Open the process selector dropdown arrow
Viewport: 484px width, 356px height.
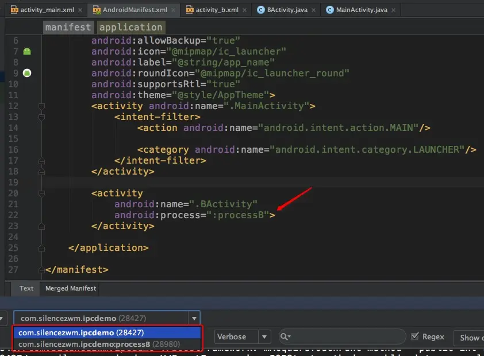tap(194, 319)
